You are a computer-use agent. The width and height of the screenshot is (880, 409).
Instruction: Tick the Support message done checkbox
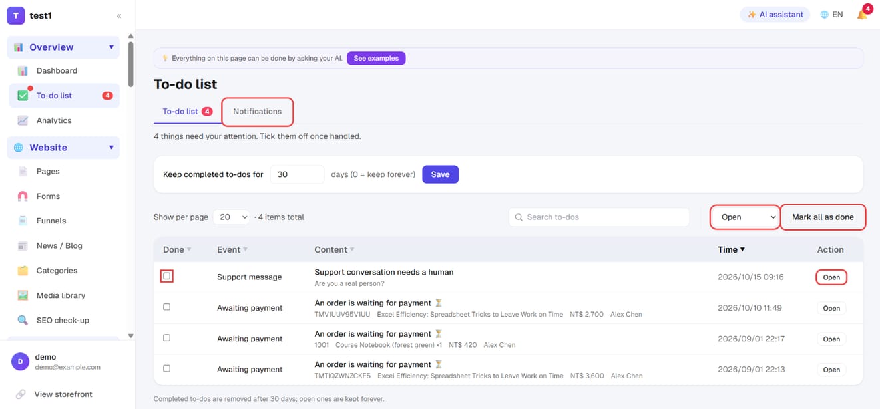tap(166, 276)
